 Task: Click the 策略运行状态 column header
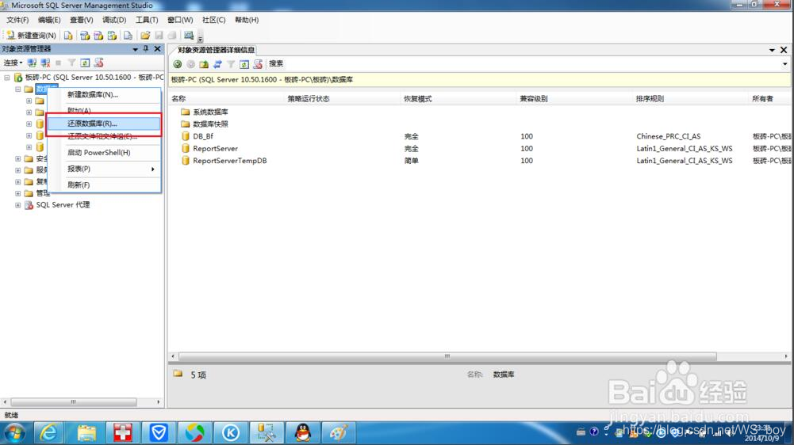[343, 99]
